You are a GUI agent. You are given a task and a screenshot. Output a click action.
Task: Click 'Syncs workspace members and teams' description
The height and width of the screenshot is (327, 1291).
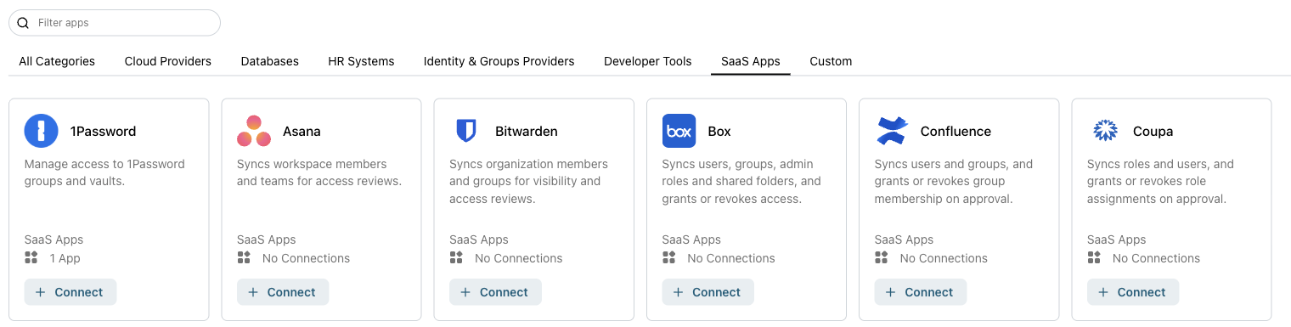[x=319, y=172]
